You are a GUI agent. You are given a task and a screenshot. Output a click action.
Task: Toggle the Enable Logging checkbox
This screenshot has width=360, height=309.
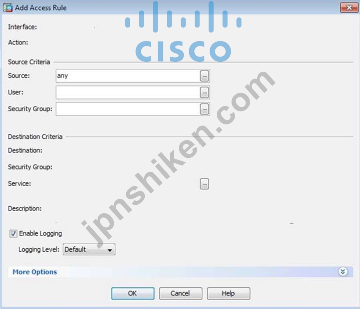click(x=13, y=234)
